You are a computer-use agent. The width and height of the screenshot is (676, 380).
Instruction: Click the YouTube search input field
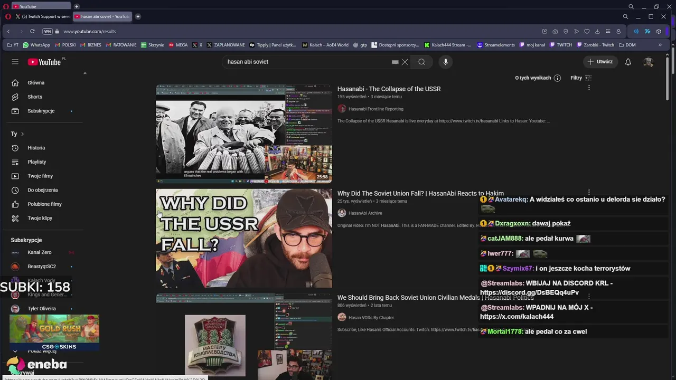306,62
